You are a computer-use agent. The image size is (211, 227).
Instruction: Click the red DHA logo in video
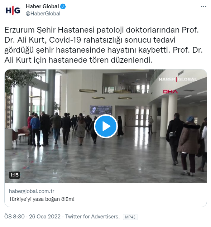pos(170,92)
